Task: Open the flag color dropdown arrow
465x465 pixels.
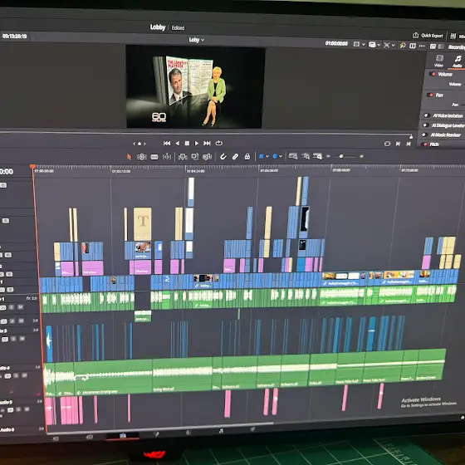Action: 267,156
